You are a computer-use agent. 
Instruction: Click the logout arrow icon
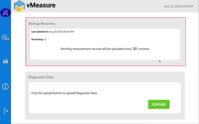[6, 111]
